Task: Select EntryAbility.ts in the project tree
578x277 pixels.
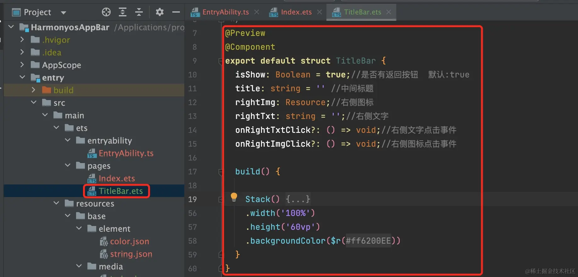Action: 126,153
